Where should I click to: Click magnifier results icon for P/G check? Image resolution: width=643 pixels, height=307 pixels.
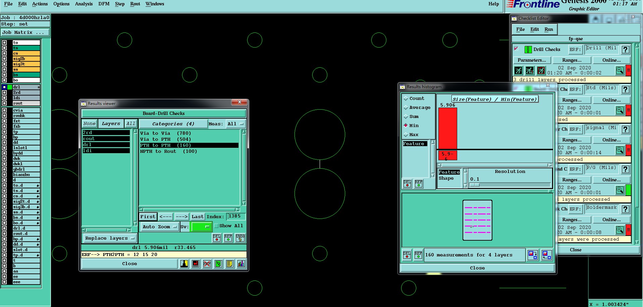[x=620, y=190]
